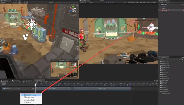Click the timeline play range icon
Viewport: 184px width, 105px height.
[24, 82]
